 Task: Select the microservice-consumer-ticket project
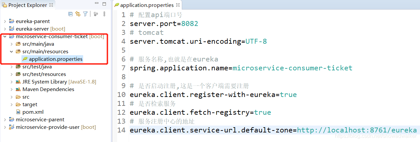click(60, 36)
